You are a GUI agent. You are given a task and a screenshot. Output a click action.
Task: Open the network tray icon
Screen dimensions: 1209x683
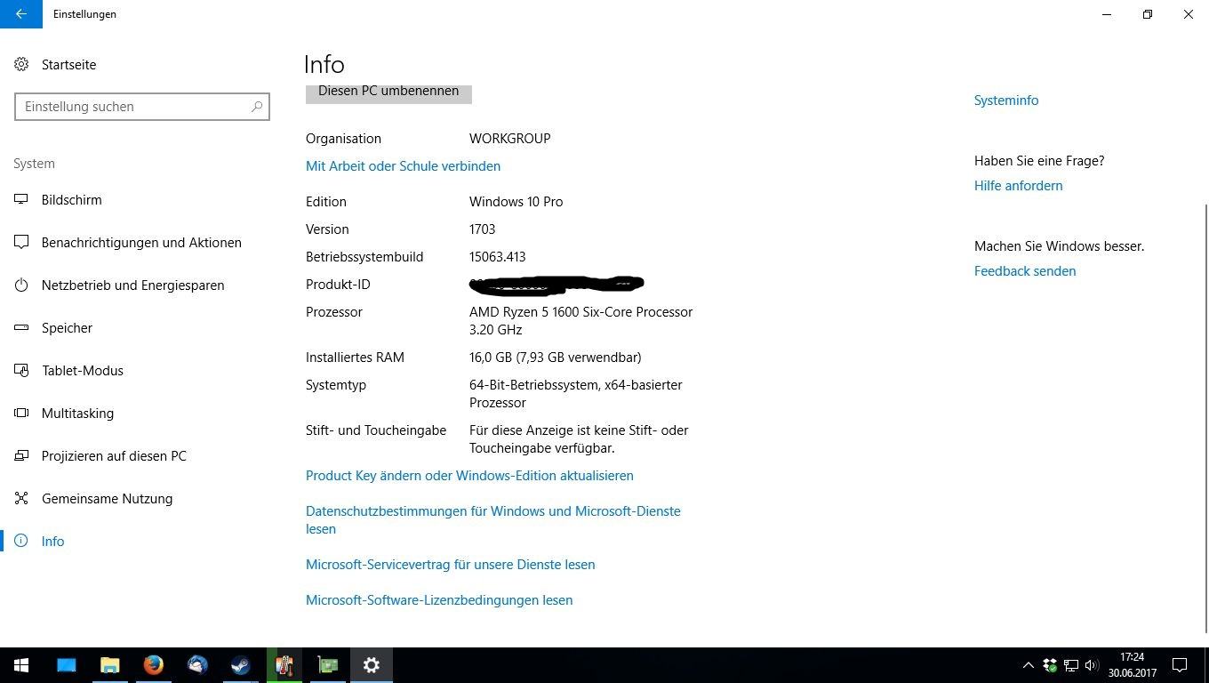coord(1071,665)
